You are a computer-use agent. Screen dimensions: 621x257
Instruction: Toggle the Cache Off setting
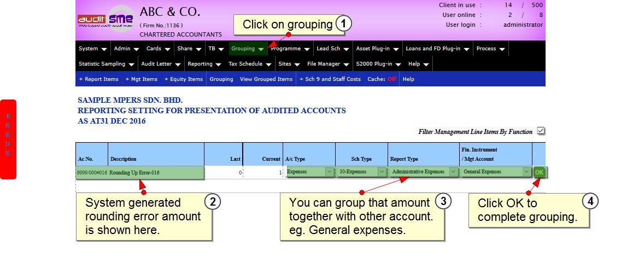coord(391,79)
